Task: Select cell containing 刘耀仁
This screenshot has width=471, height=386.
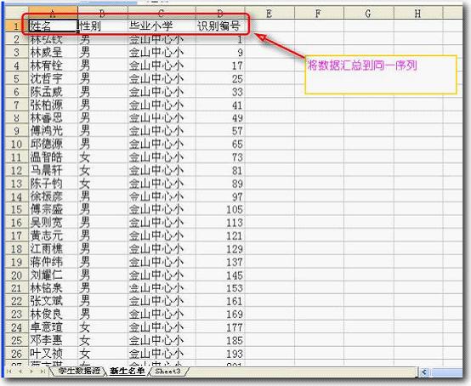Action: 53,275
